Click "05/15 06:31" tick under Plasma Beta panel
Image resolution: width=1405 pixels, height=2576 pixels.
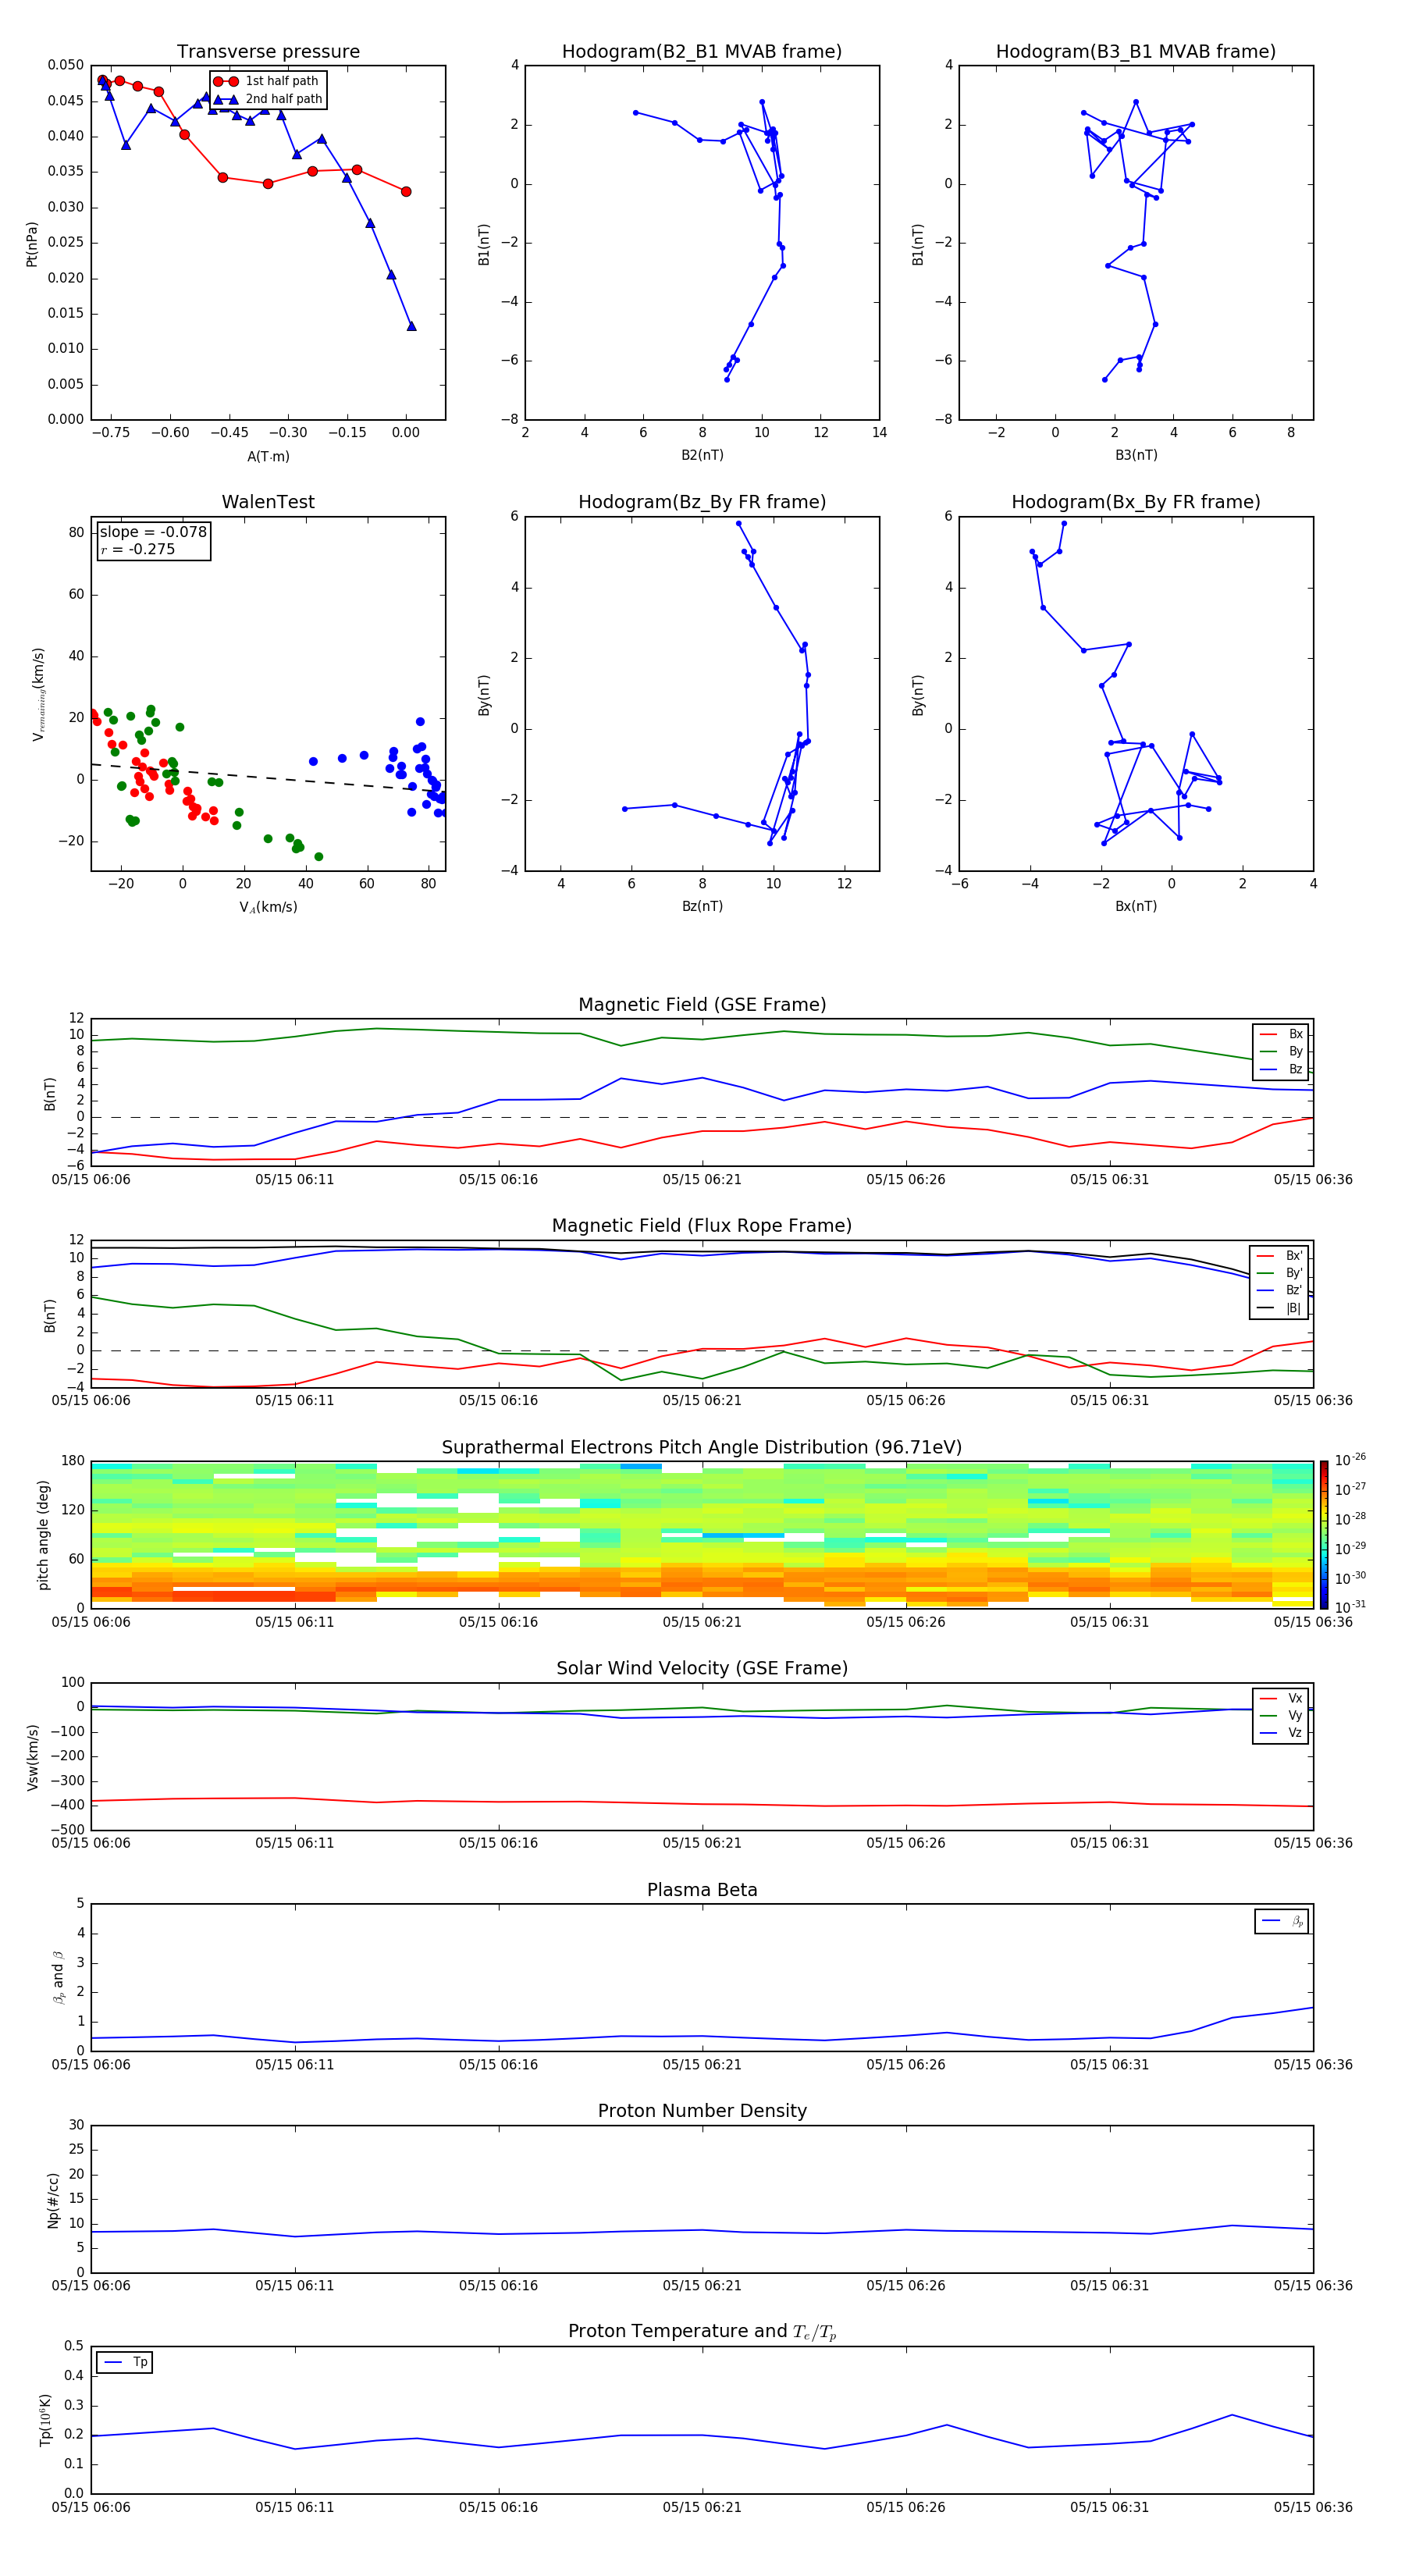pos(1109,2065)
